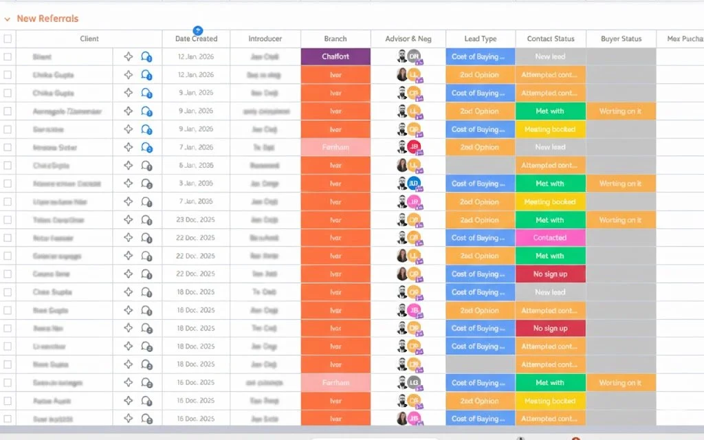Viewport: 704px width, 440px height.
Task: Collapse the New Referrals section
Action: click(x=7, y=19)
